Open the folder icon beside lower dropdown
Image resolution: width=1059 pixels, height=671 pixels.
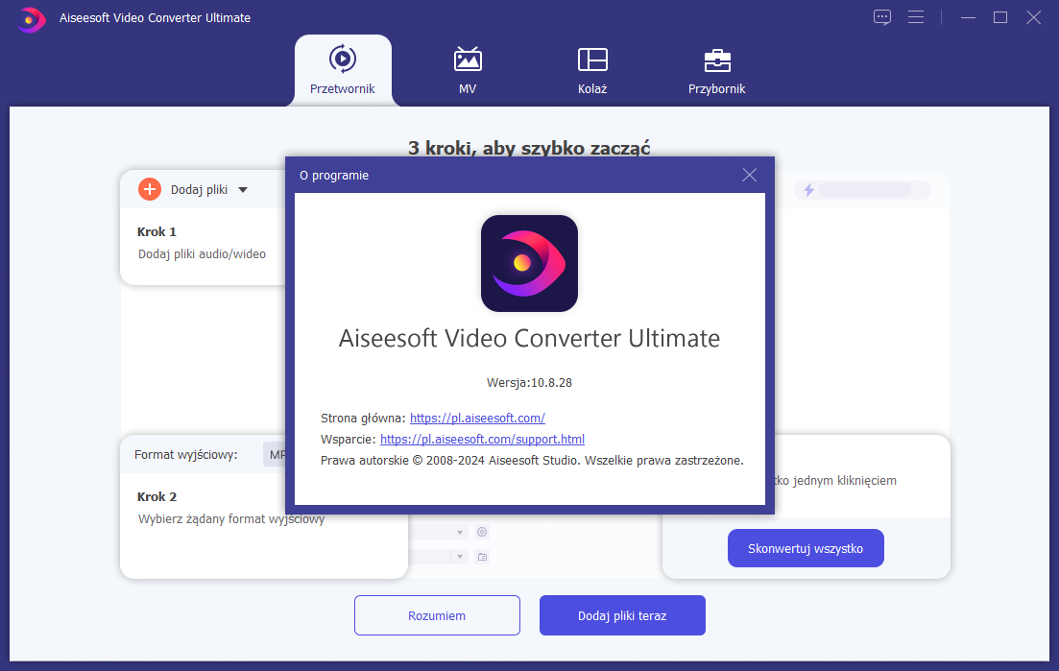click(482, 557)
